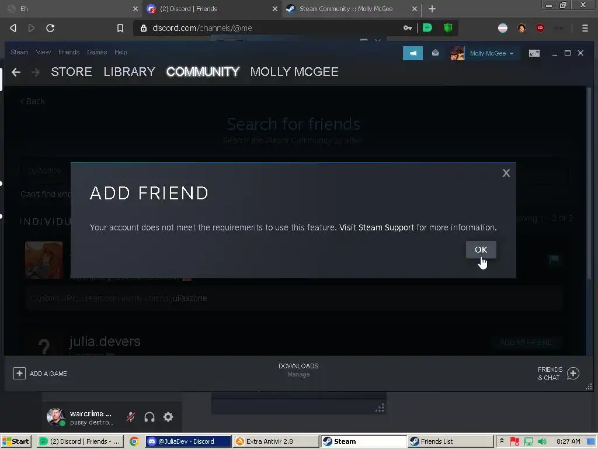Open the Friends menu in Steam

[69, 52]
